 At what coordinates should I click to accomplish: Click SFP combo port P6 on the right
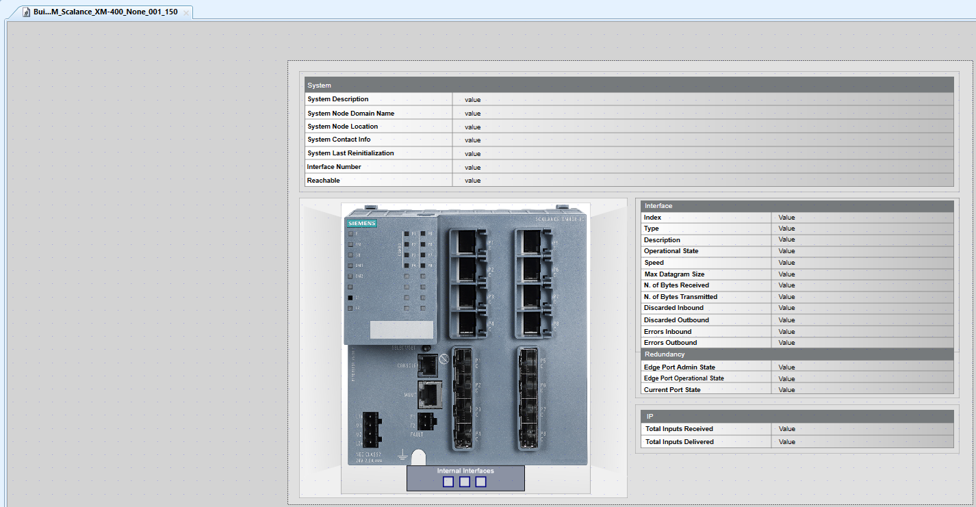click(x=528, y=385)
